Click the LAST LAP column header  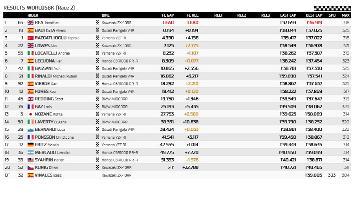pos(288,15)
